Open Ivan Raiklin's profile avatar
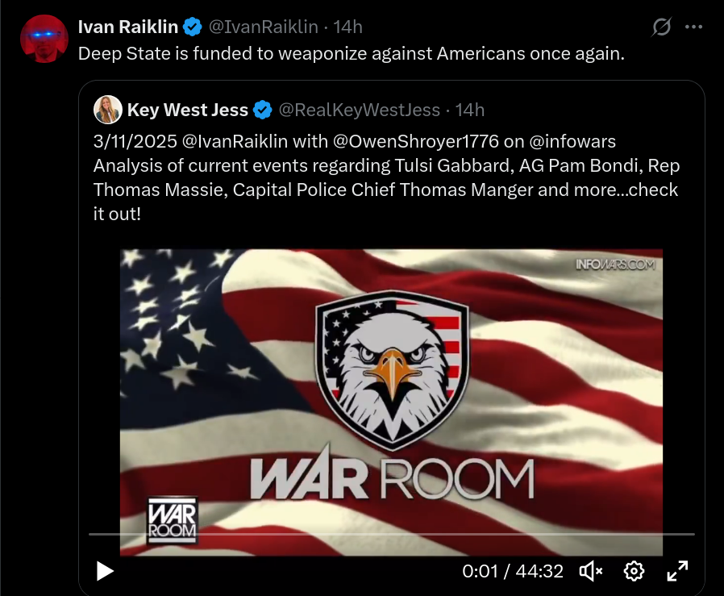 pos(44,39)
